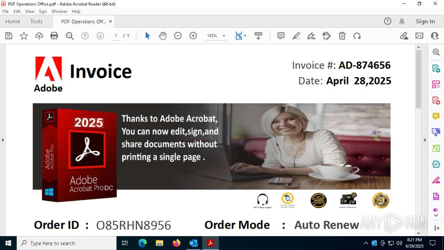Zoom in with the plus button
The image size is (444, 250).
(x=193, y=36)
